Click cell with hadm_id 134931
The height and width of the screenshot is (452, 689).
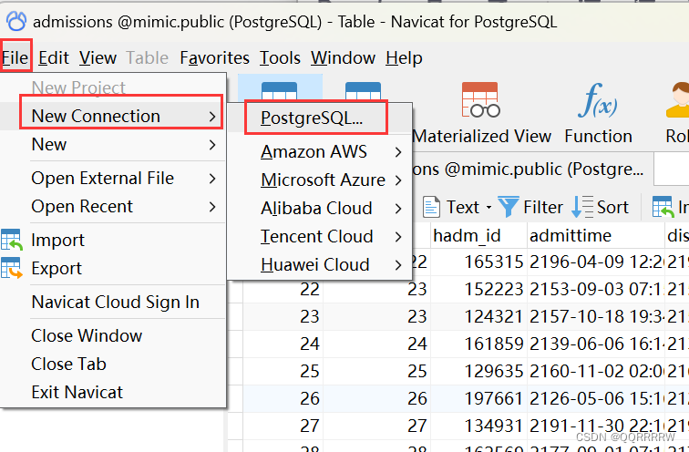[x=478, y=426]
